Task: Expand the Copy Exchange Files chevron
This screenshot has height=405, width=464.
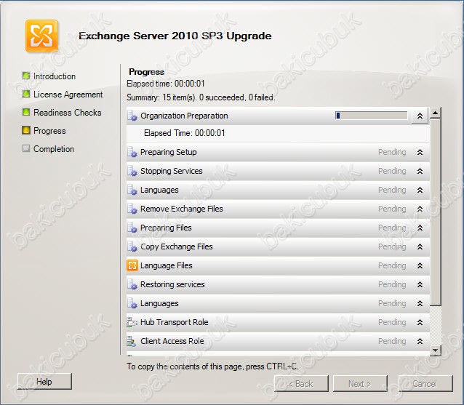Action: [420, 246]
